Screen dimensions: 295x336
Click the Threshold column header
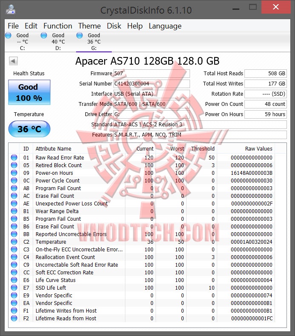click(201, 149)
